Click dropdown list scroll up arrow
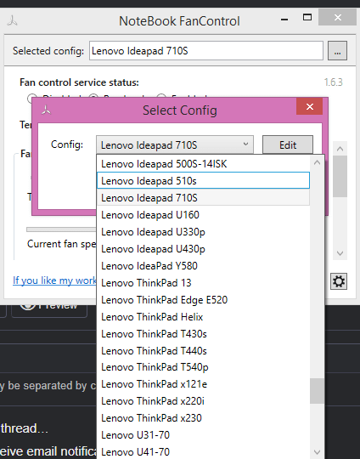 click(x=317, y=162)
